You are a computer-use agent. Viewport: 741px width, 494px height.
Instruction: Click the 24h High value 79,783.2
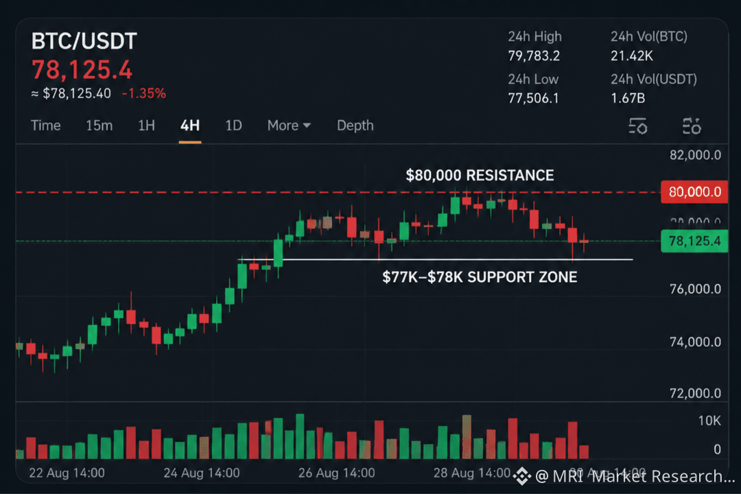(x=534, y=56)
